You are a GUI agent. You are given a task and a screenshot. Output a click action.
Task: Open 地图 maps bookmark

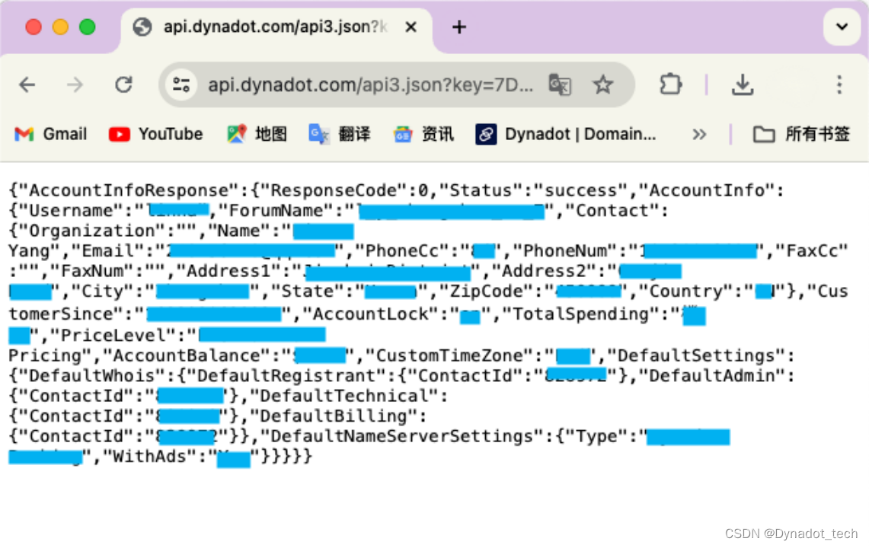pyautogui.click(x=257, y=134)
